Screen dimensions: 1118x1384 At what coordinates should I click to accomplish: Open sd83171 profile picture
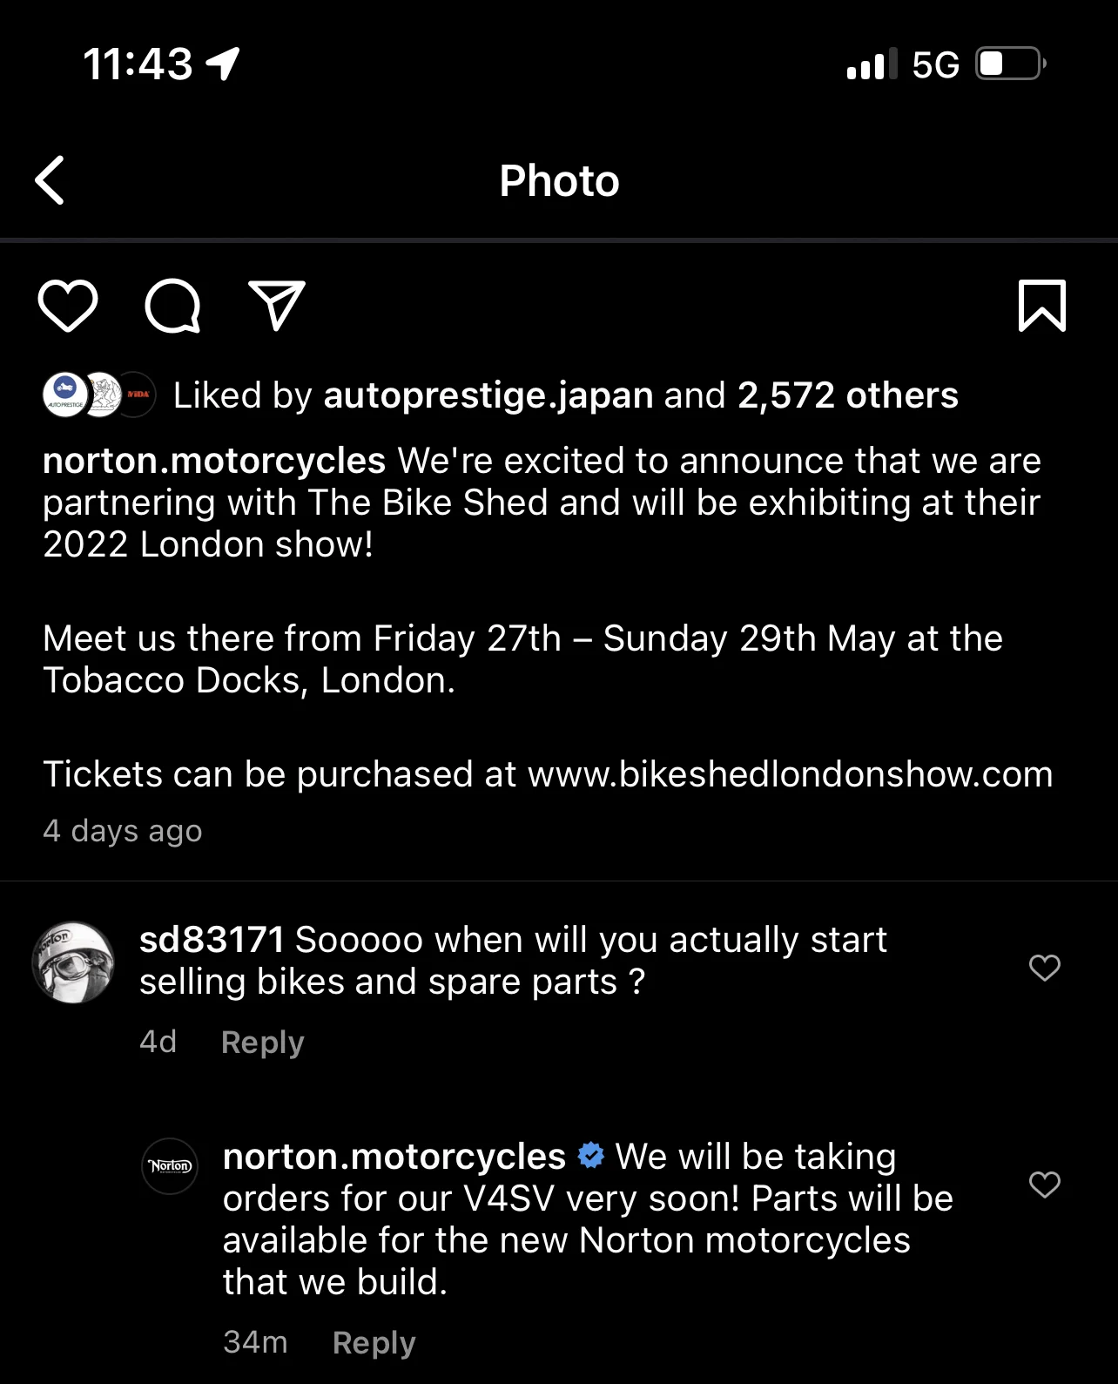tap(73, 962)
